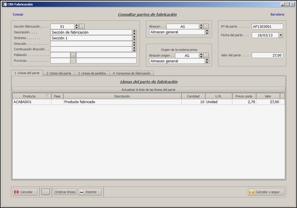
Task: Click the Precio coste column header
Action: coord(244,96)
